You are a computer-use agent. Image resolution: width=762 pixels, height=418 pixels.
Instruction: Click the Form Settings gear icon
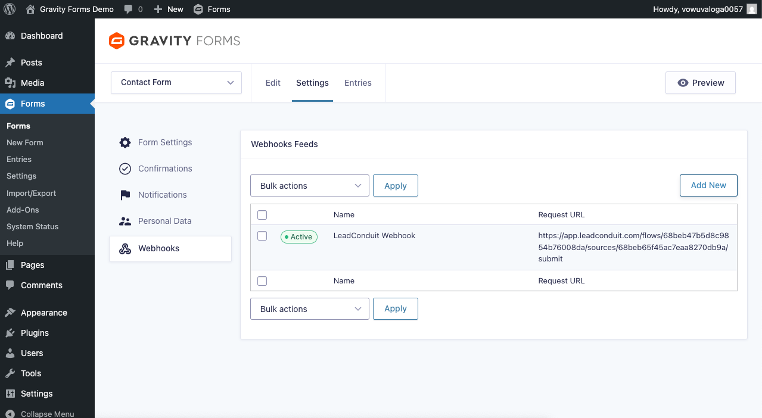click(x=125, y=142)
